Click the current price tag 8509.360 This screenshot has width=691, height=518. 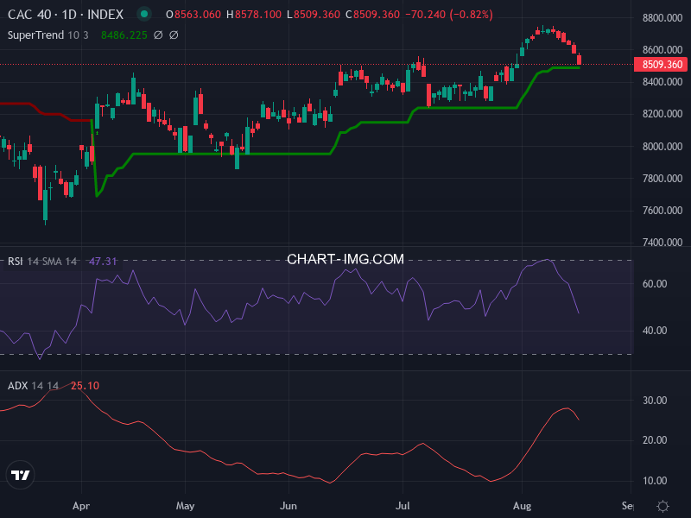coord(662,64)
